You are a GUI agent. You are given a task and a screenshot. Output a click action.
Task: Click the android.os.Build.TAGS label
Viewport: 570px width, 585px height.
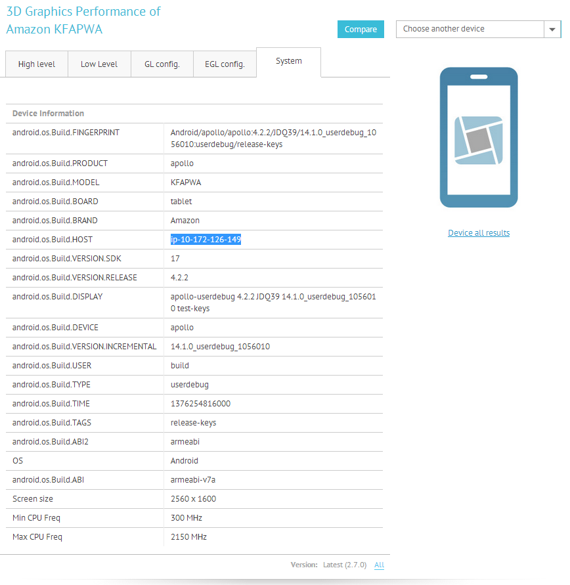coord(52,423)
